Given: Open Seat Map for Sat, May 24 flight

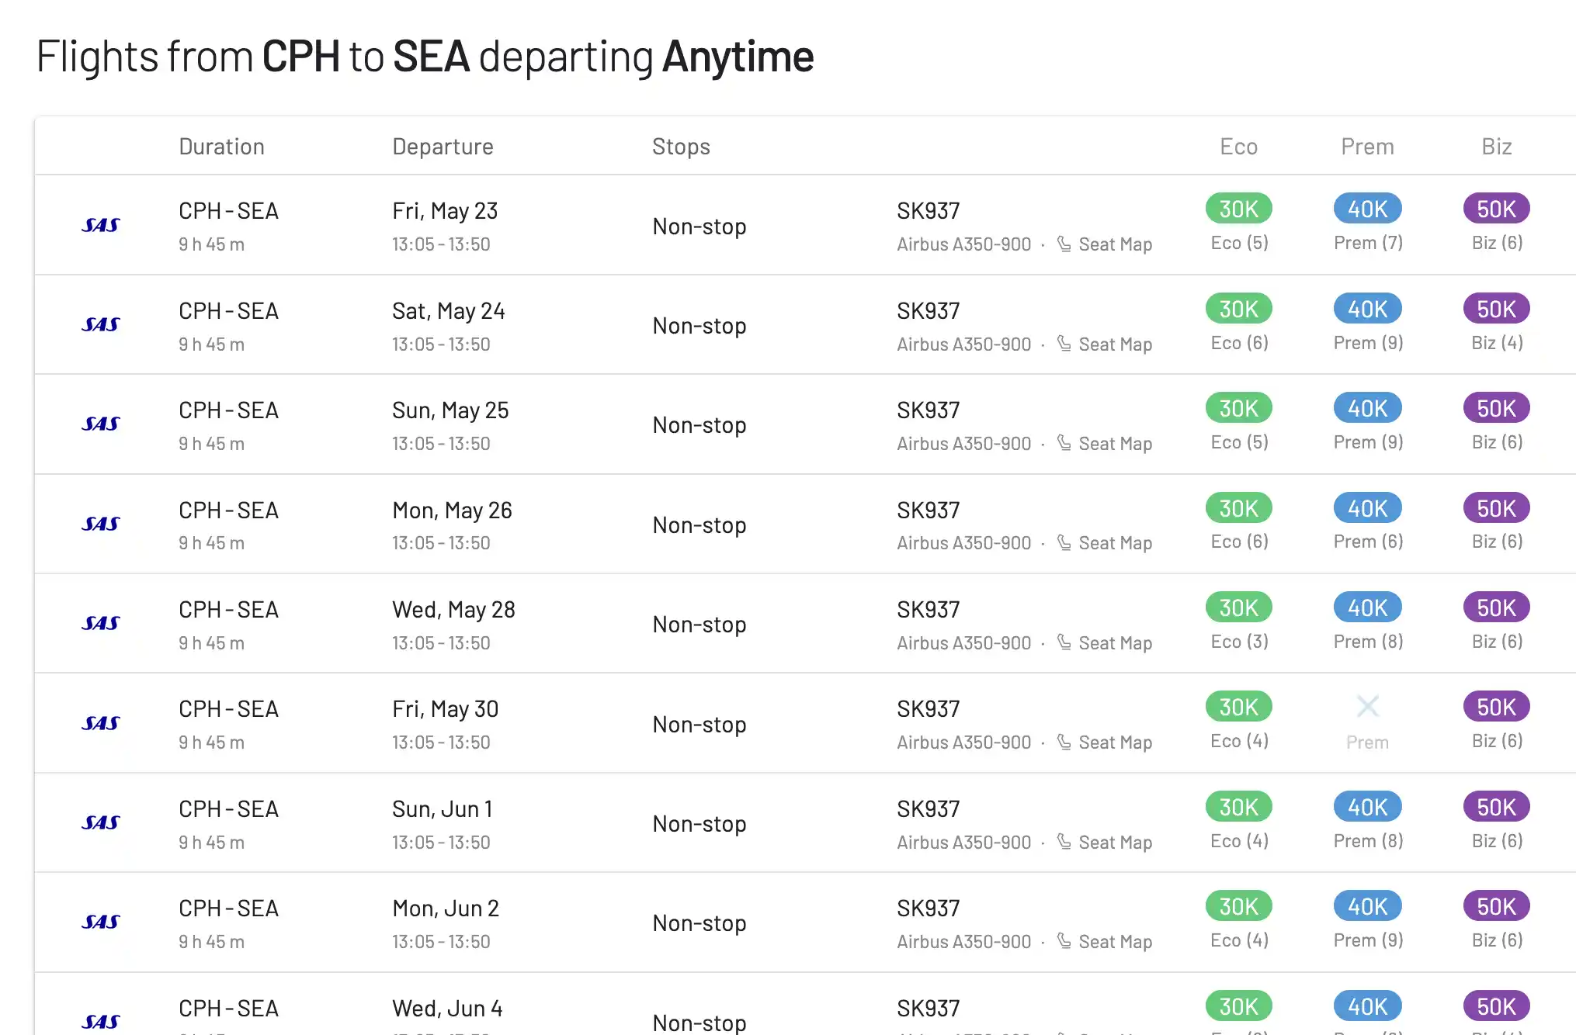Looking at the screenshot, I should [1105, 344].
